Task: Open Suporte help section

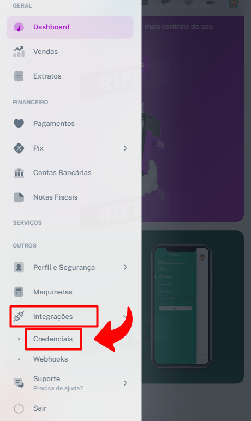Action: click(70, 383)
